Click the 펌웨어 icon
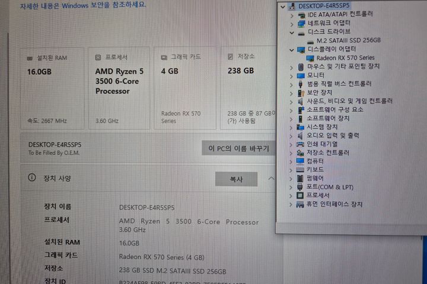 [300, 179]
